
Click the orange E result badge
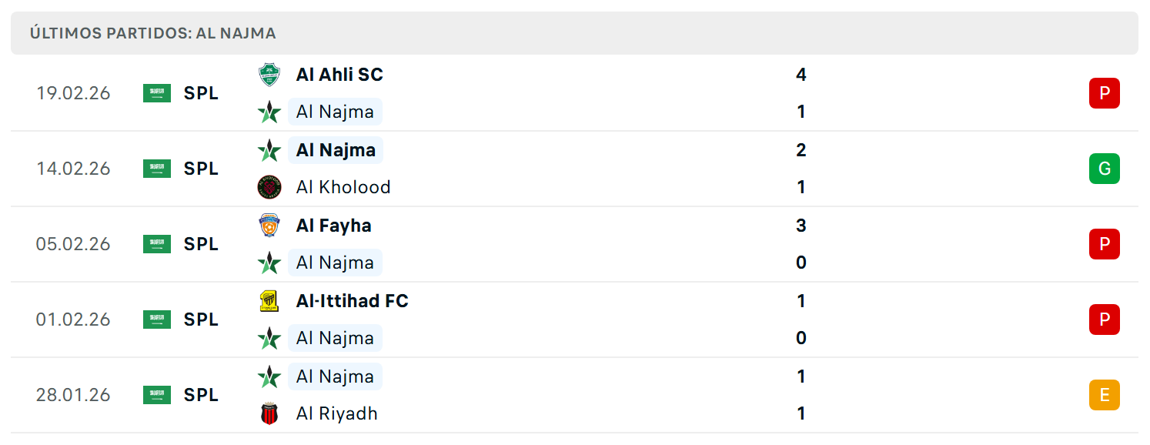1104,395
